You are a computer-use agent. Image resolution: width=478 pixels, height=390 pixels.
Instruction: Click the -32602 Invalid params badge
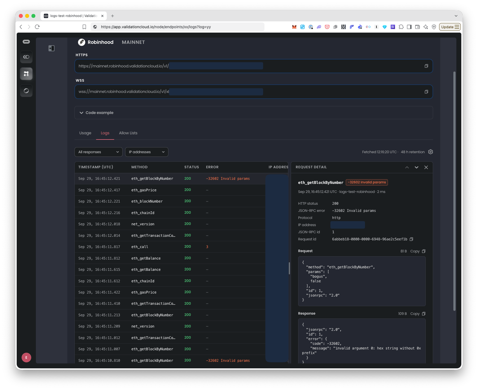(367, 182)
